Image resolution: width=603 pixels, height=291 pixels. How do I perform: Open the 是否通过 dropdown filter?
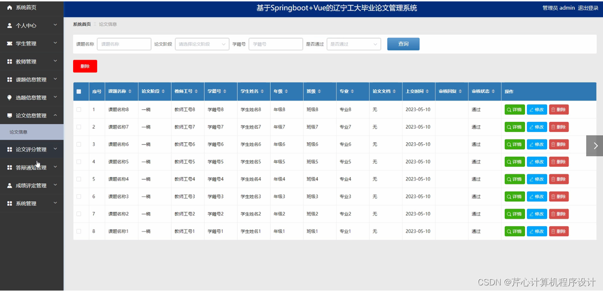coord(354,44)
